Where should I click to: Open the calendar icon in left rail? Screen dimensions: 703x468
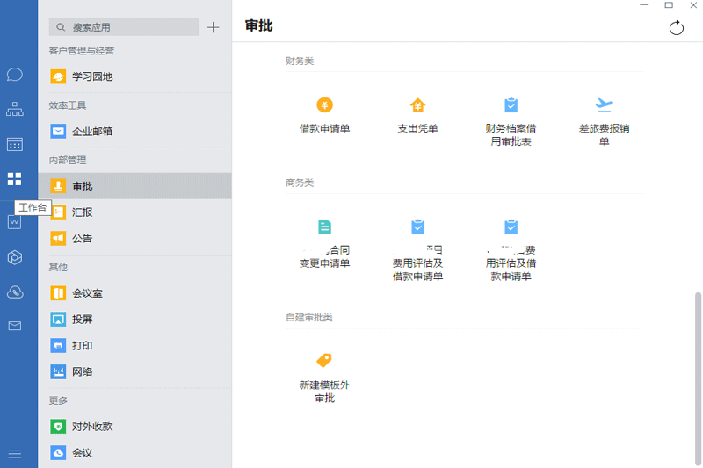pos(14,144)
